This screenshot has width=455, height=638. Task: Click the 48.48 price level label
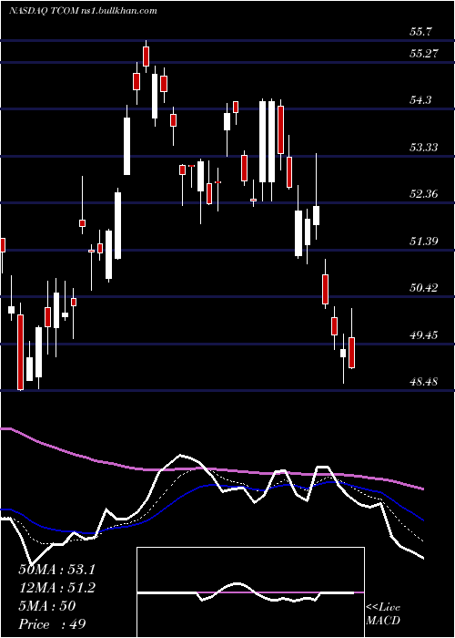click(x=424, y=382)
